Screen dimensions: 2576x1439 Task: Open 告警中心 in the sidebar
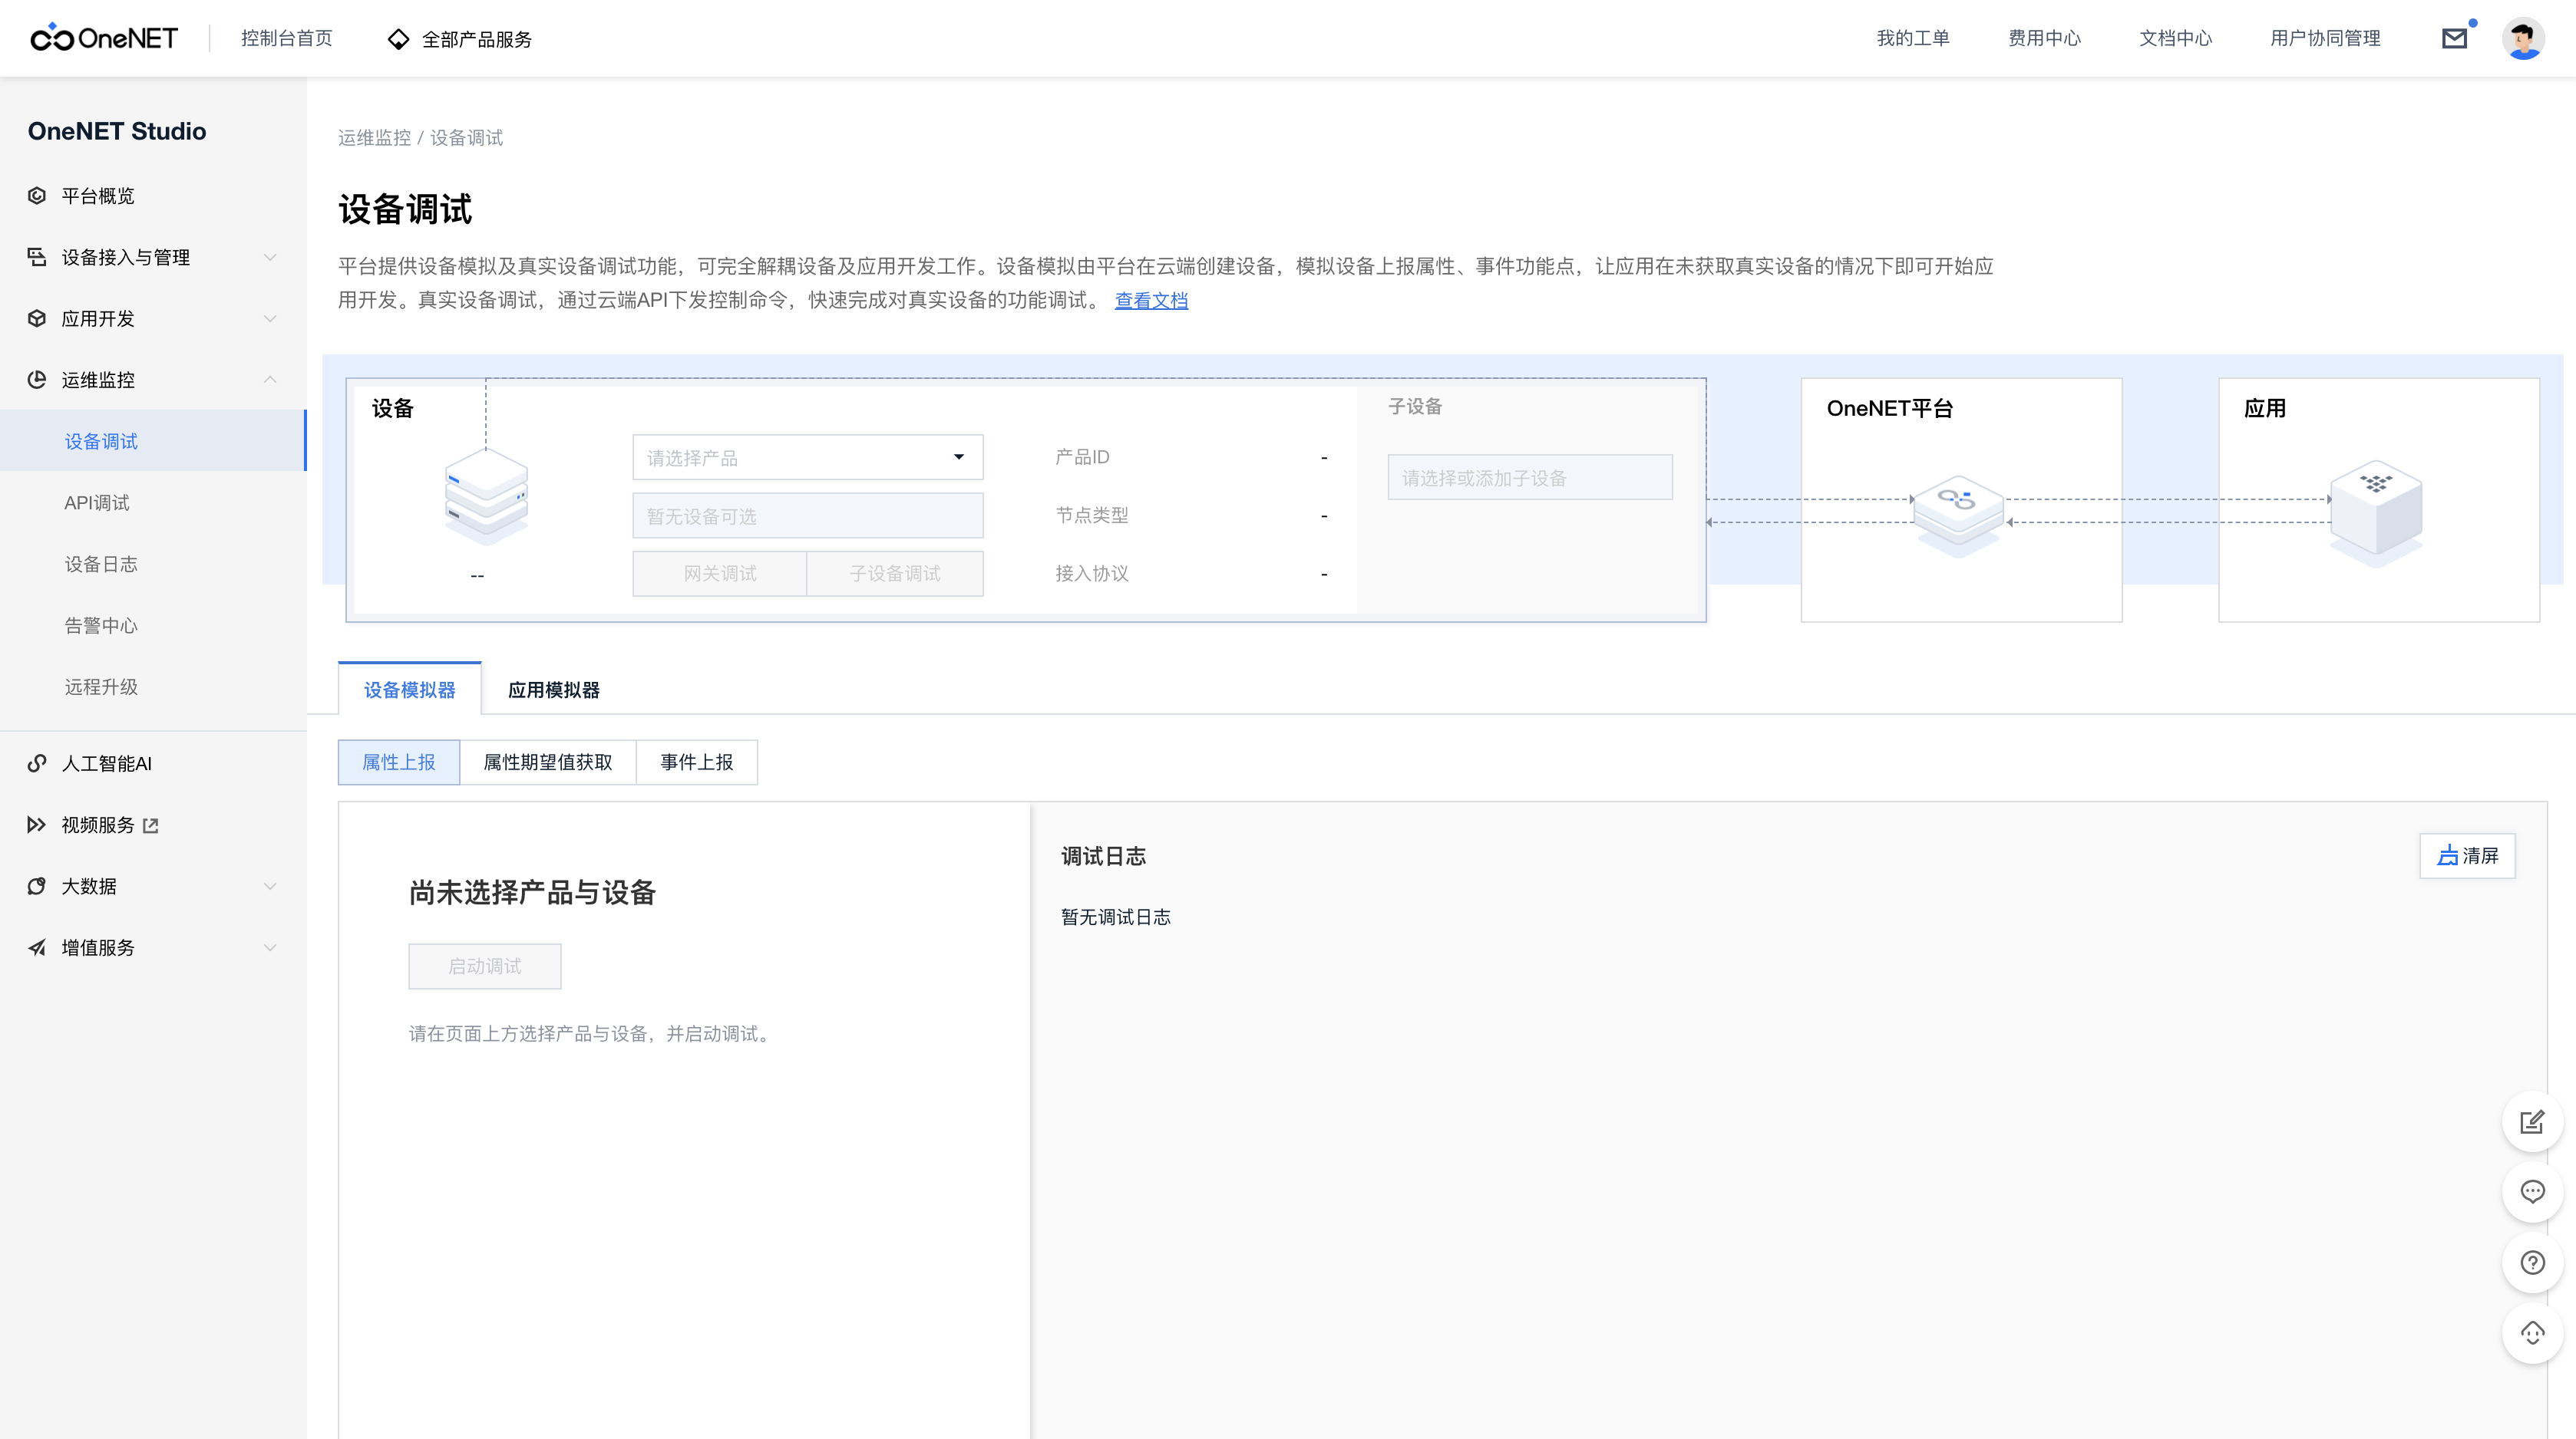152,626
